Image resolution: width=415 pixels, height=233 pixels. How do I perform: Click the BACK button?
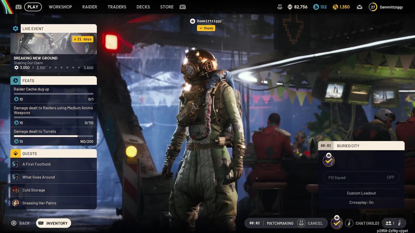point(20,223)
